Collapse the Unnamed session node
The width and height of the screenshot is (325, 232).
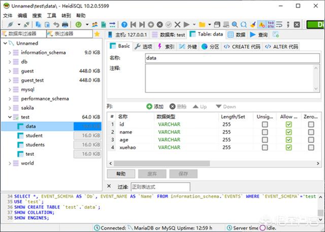[x=5, y=43]
